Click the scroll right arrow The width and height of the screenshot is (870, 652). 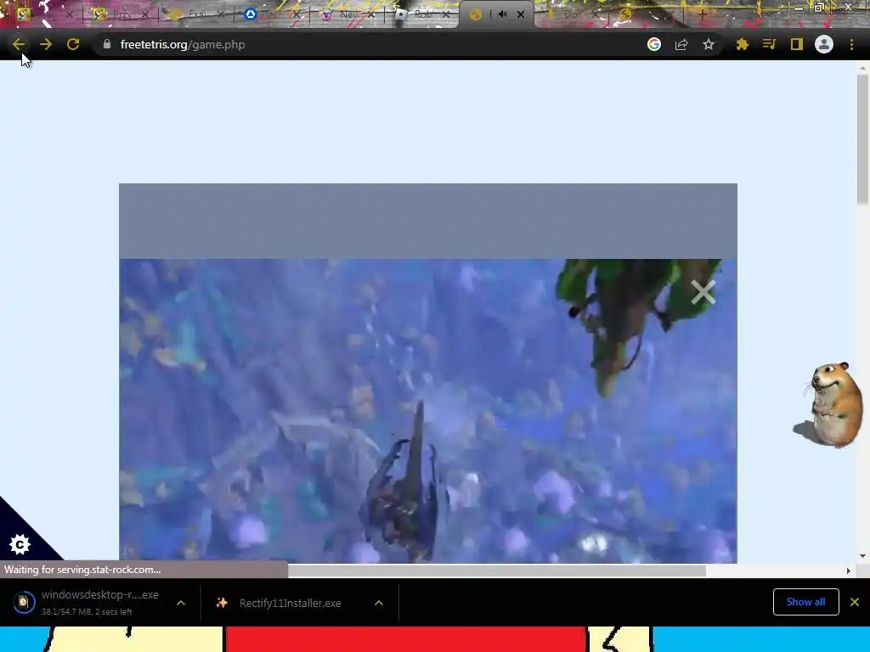pyautogui.click(x=848, y=570)
